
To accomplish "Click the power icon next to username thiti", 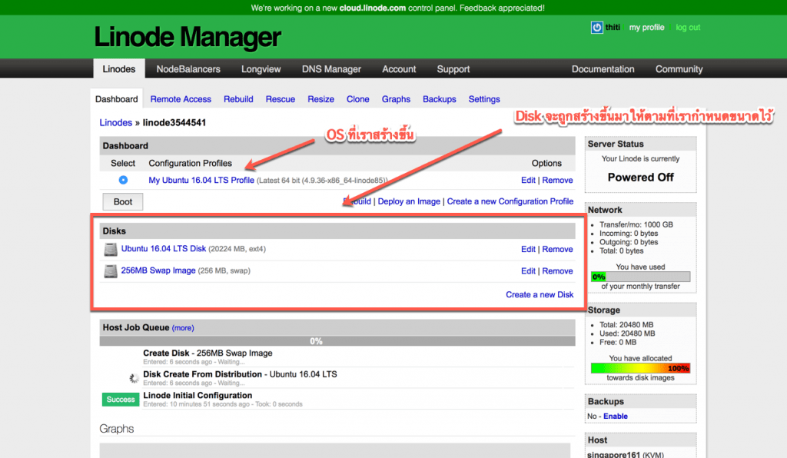I will click(x=596, y=28).
